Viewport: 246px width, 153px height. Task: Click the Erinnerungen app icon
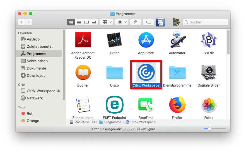point(83,105)
